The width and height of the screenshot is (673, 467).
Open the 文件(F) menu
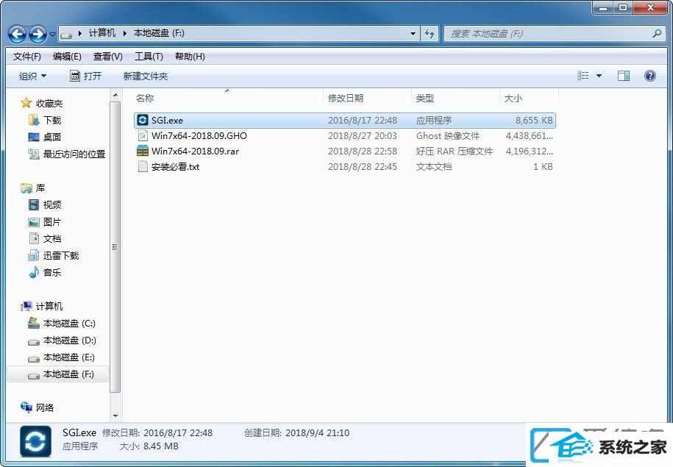[27, 56]
